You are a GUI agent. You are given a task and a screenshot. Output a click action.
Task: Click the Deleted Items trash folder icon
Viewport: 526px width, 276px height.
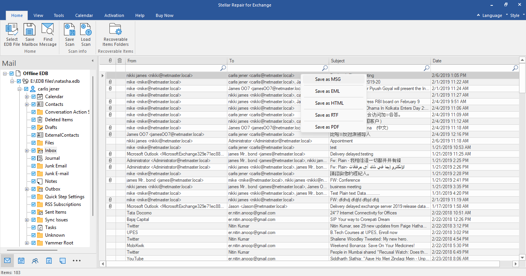point(40,120)
